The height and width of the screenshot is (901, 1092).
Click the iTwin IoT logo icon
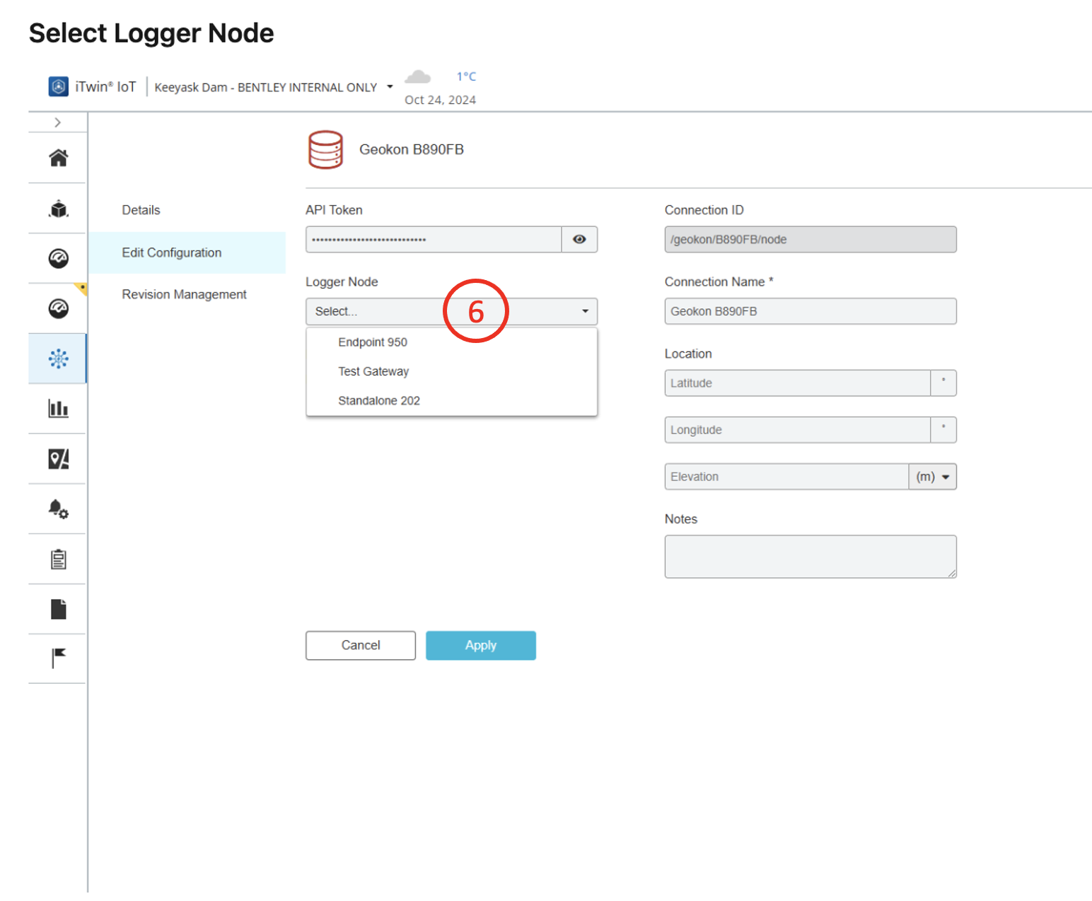[x=59, y=86]
